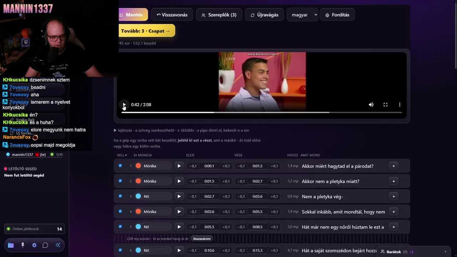
Task: Click the Mentés save button
Action: [133, 15]
